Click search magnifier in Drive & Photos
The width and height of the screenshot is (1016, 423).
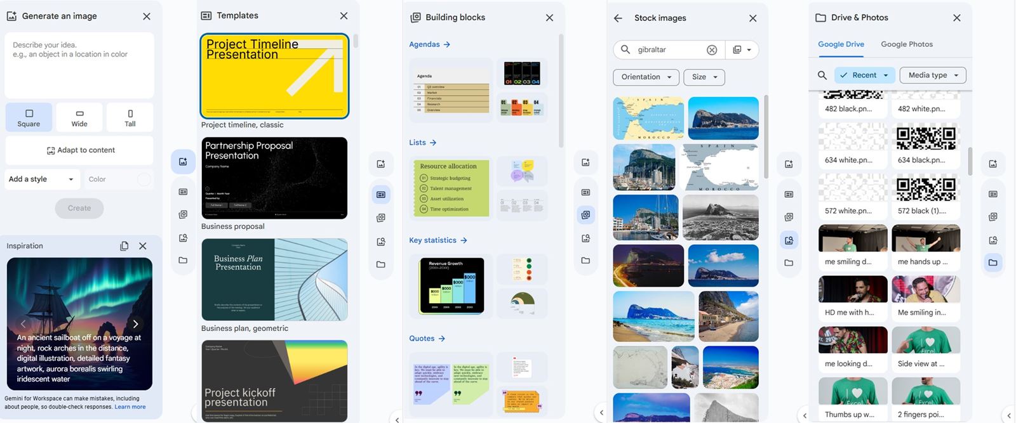click(x=822, y=75)
